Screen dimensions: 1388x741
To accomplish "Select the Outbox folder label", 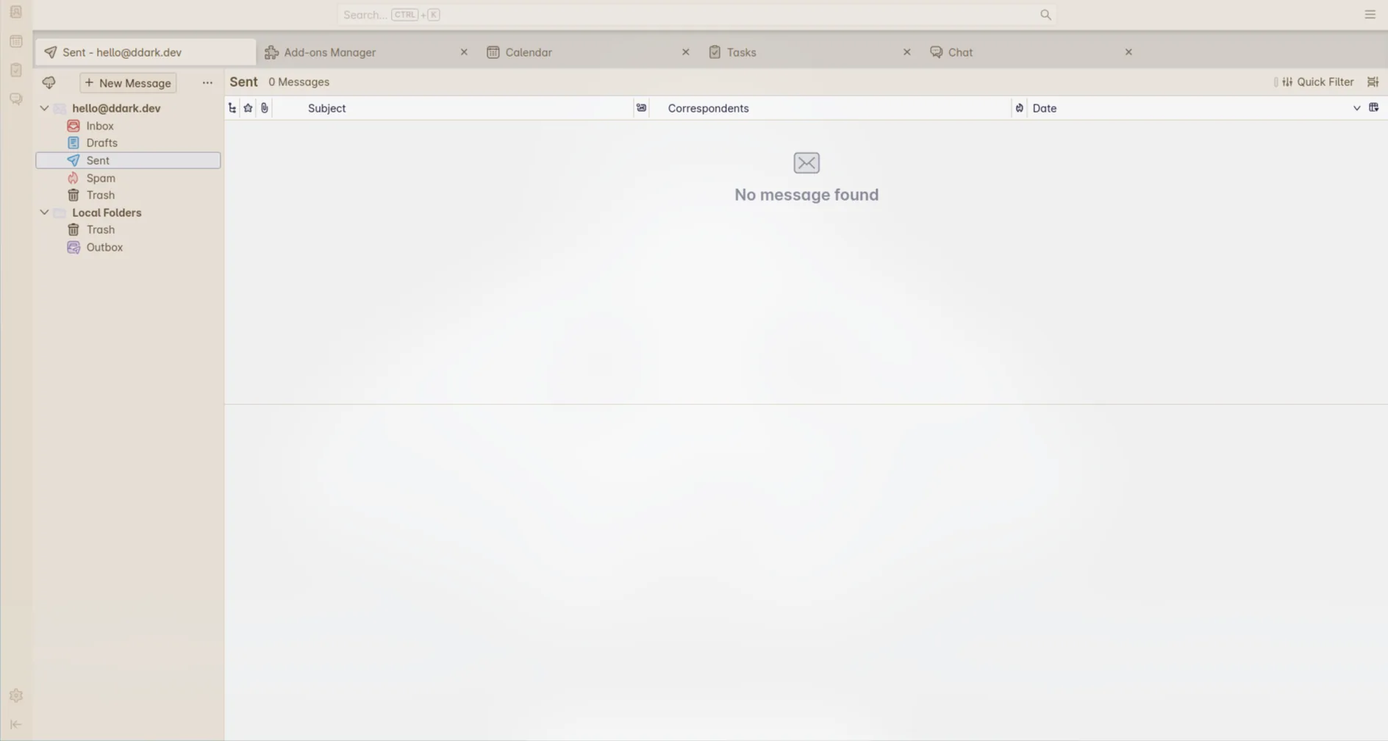I will (104, 247).
